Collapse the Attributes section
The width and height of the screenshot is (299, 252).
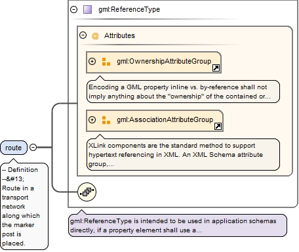tap(83, 35)
